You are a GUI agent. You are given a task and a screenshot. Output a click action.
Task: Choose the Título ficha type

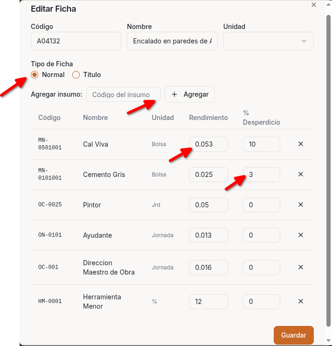click(76, 75)
